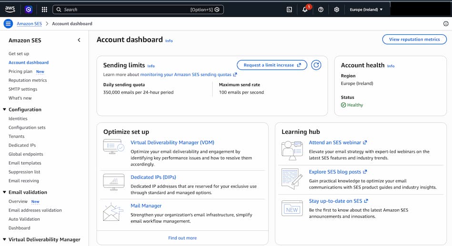
Task: Collapse the Configuration section
Action: tap(4, 109)
